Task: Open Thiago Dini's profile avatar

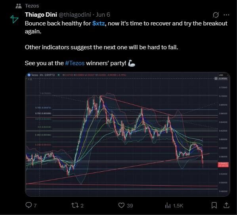Action: 14,19
